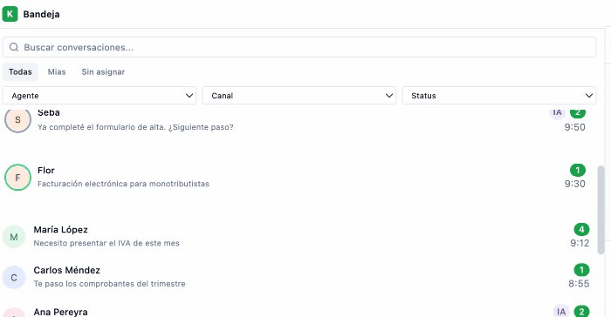Click the unread badge 2 on Ana Pereyra
This screenshot has width=611, height=317.
581,312
